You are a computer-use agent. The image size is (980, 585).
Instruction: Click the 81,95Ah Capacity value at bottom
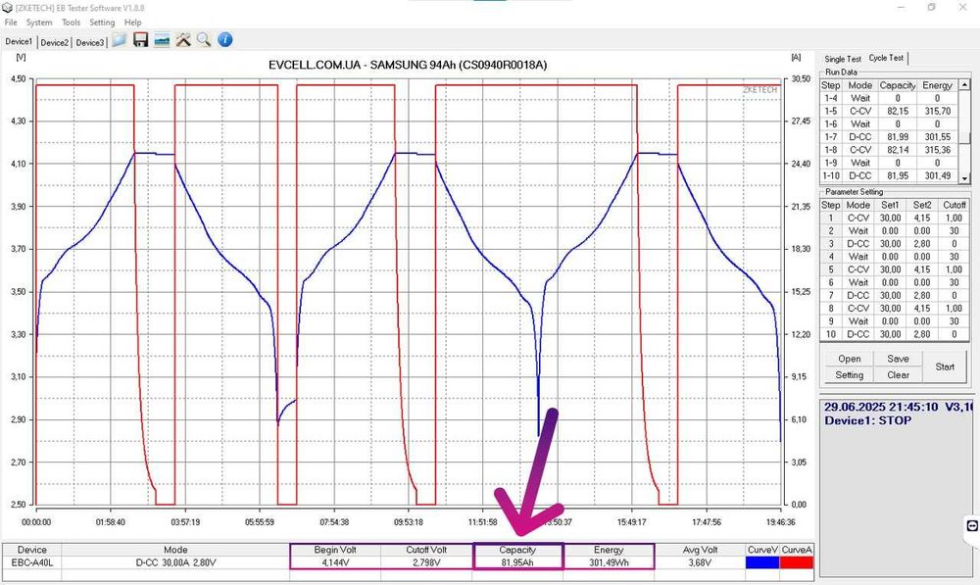pyautogui.click(x=517, y=562)
